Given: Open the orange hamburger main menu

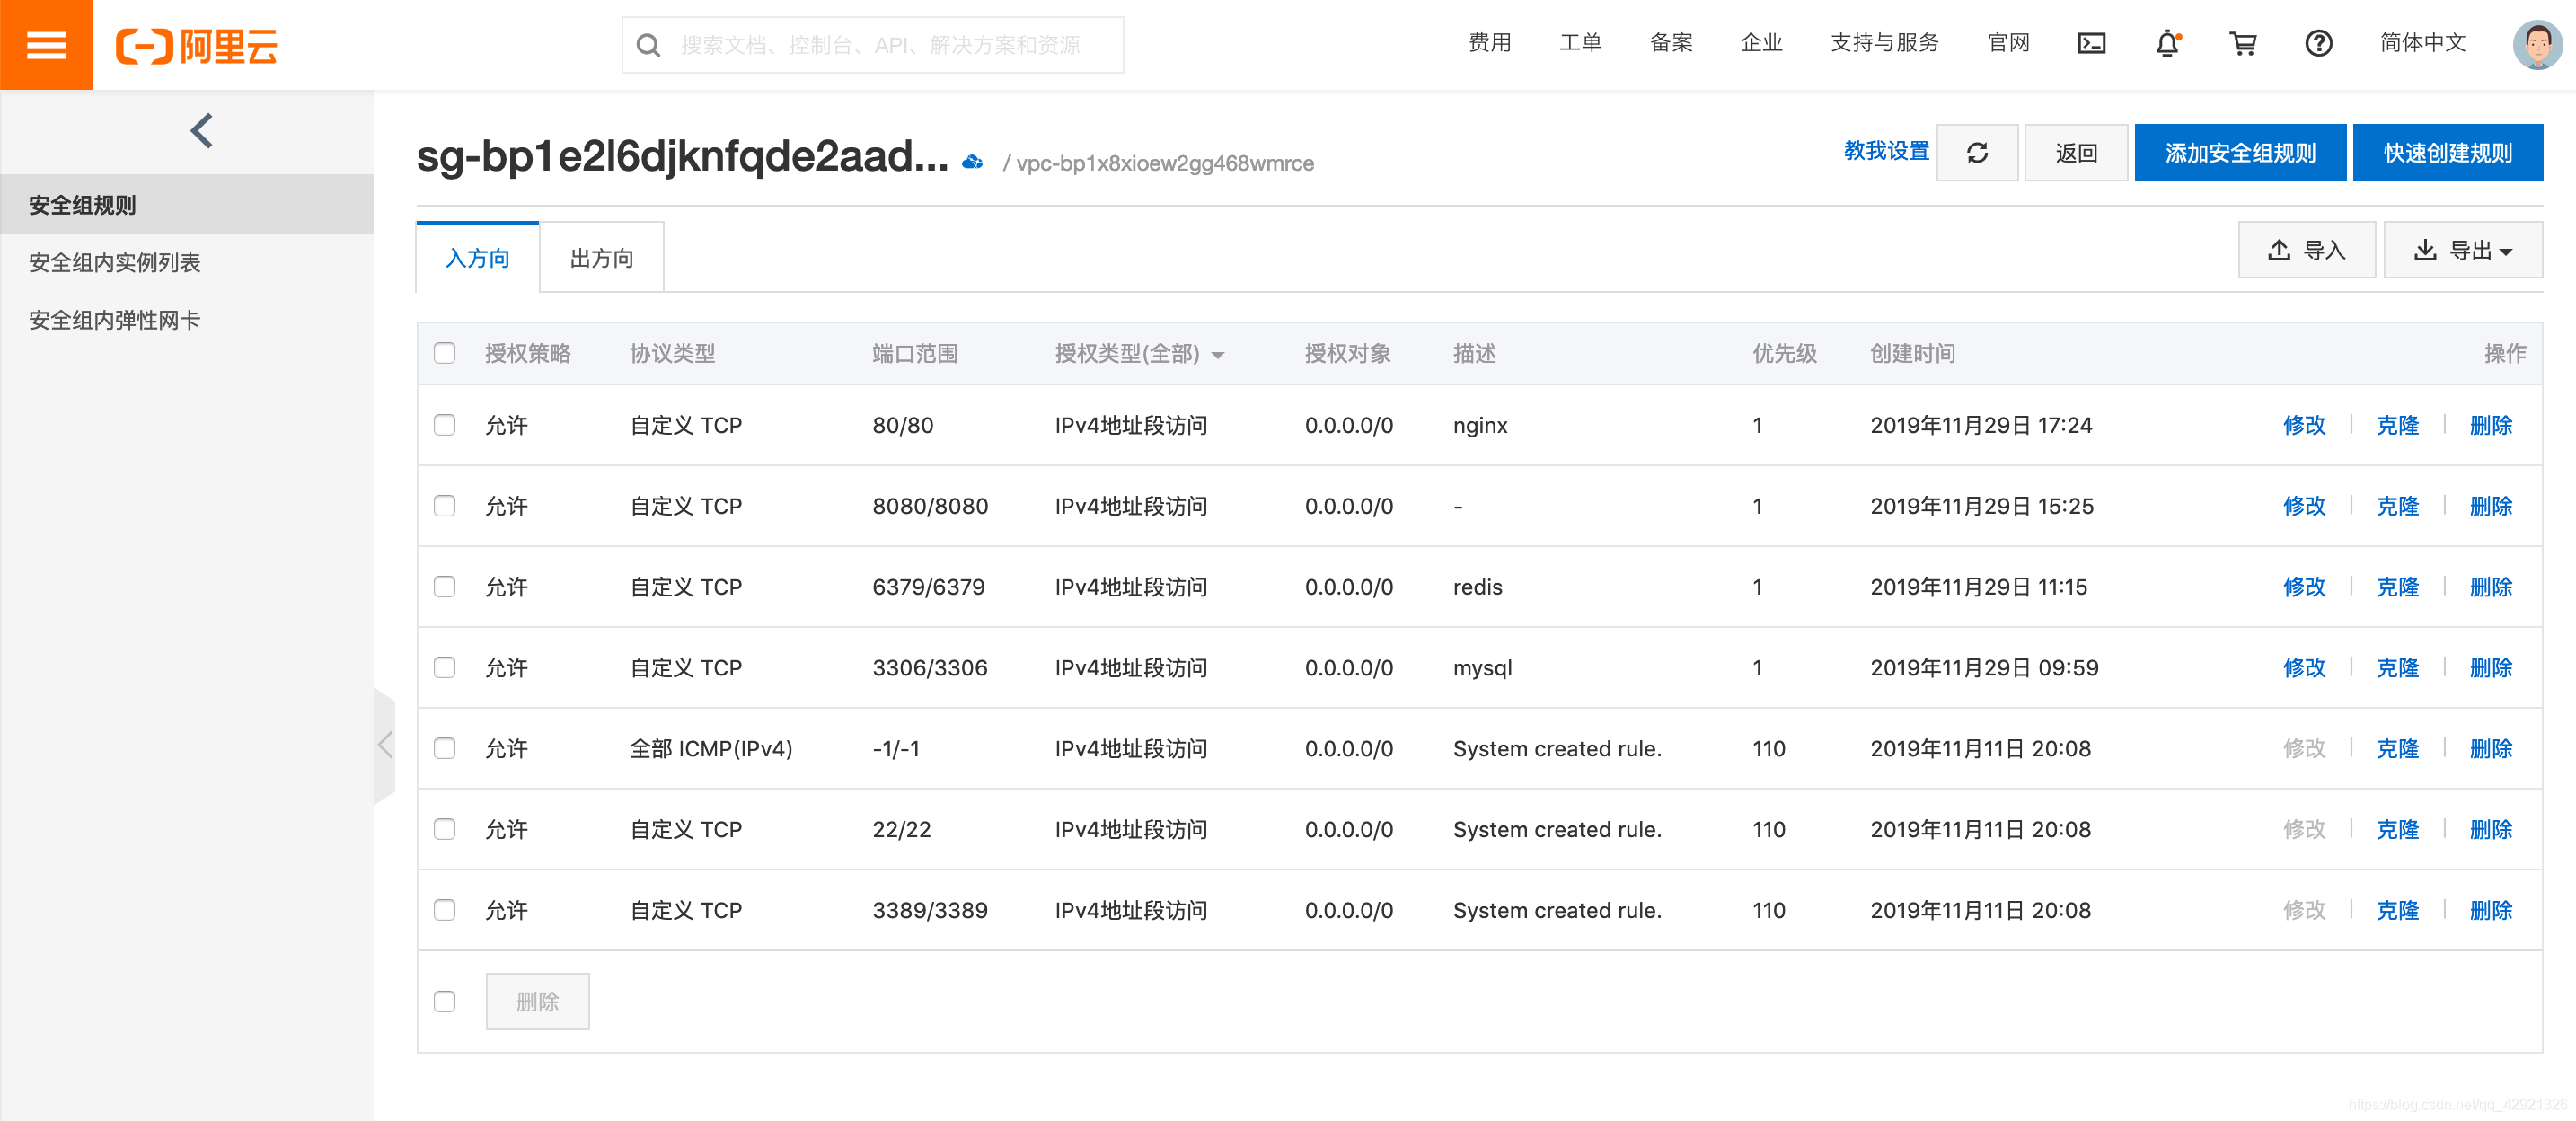Looking at the screenshot, I should point(46,45).
